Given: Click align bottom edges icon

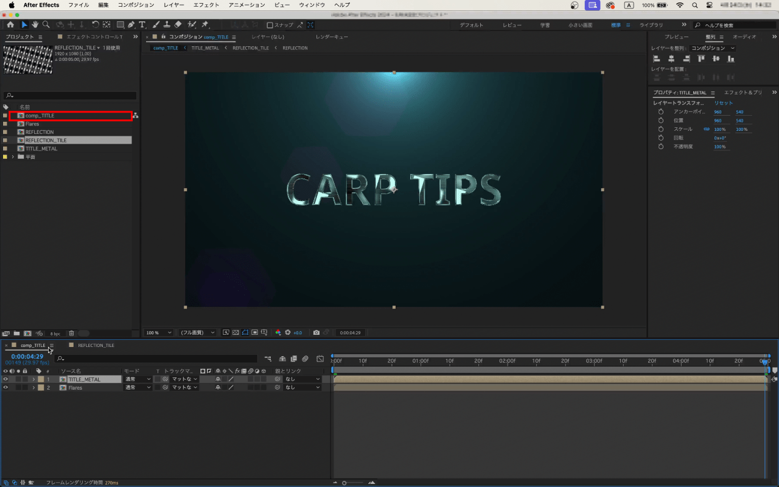Looking at the screenshot, I should (730, 59).
